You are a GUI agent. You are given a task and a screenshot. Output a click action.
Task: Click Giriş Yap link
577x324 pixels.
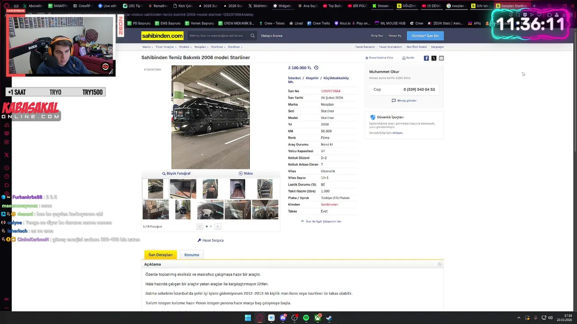pos(377,36)
